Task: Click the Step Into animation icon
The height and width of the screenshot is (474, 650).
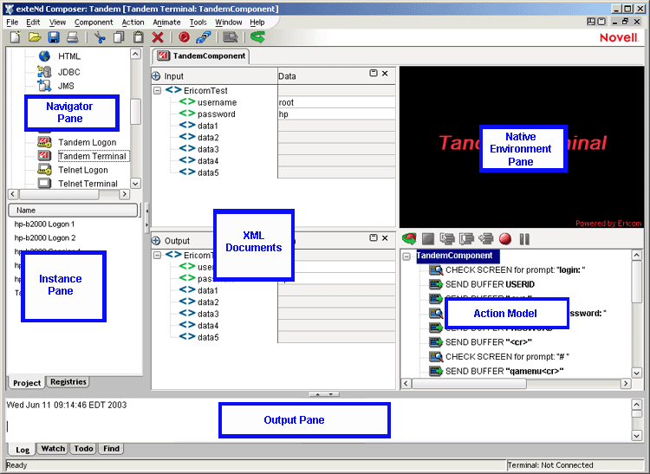Action: click(447, 238)
